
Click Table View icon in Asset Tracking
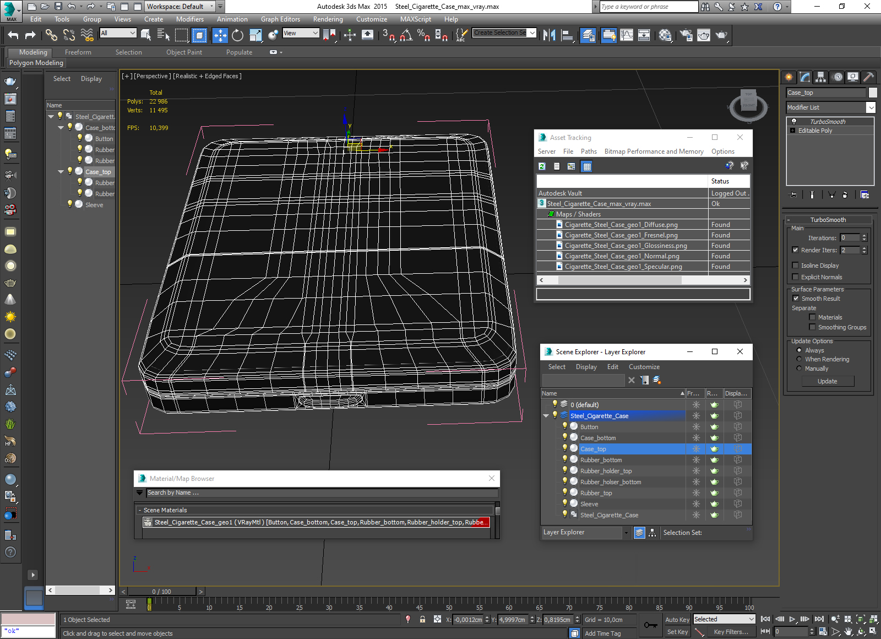pos(587,166)
